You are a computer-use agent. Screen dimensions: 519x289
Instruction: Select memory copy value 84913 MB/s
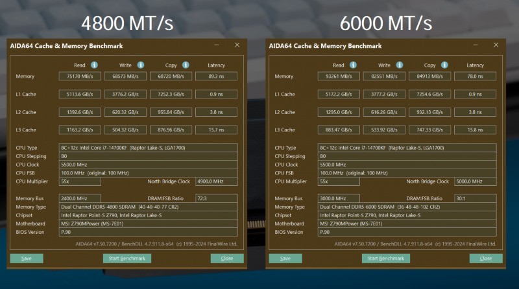click(429, 76)
